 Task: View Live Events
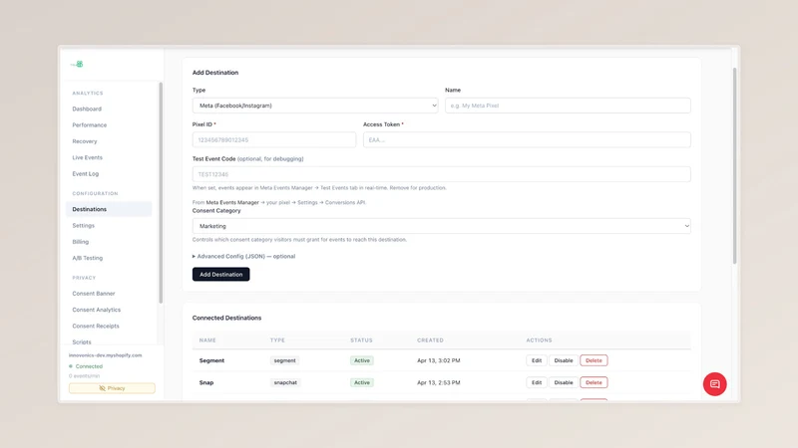87,157
